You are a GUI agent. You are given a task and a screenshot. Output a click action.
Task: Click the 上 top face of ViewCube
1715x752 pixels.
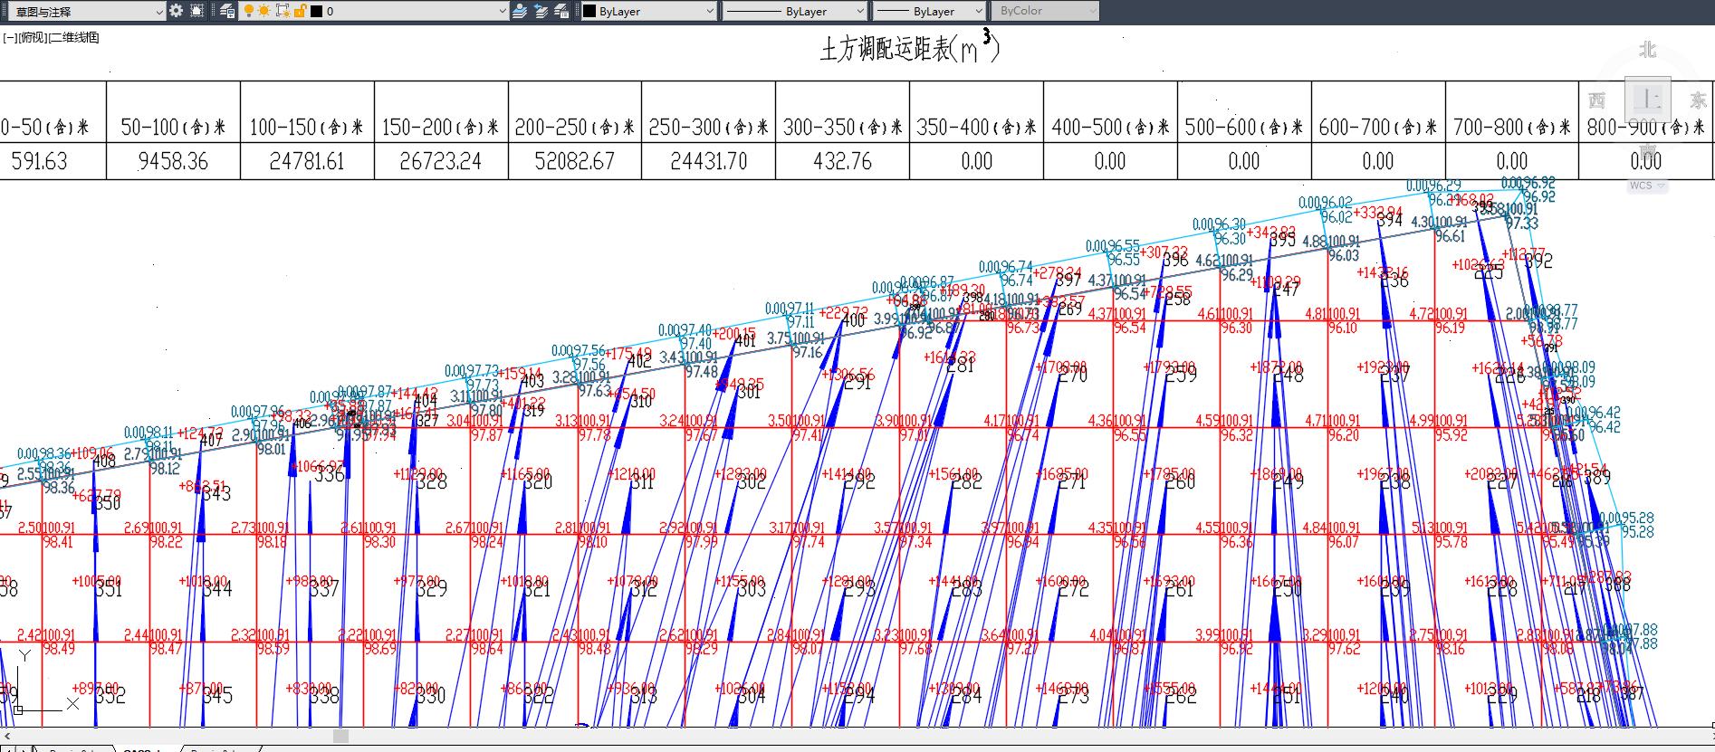tap(1648, 100)
